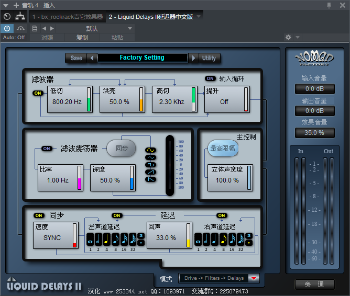Click 粘贴 paste option
The width and height of the screenshot is (350, 296).
coord(117,38)
